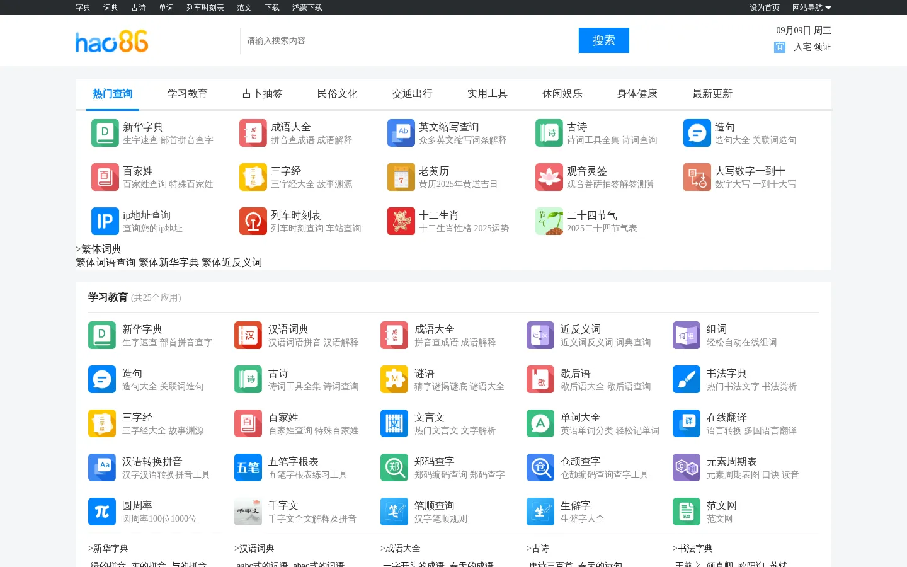Click the 谜语 puzzle piece icon
907x567 pixels.
394,379
